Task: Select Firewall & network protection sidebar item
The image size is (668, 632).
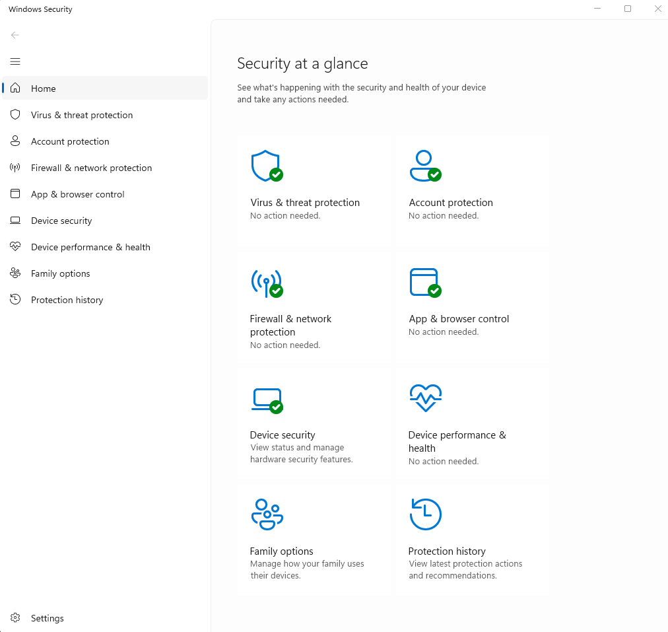Action: [105, 168]
